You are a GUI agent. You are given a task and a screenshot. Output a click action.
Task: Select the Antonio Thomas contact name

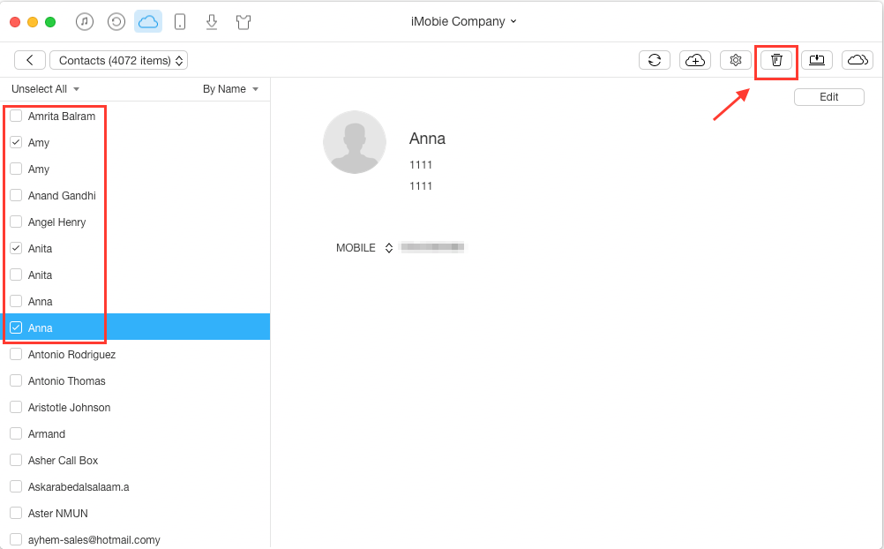click(x=66, y=381)
